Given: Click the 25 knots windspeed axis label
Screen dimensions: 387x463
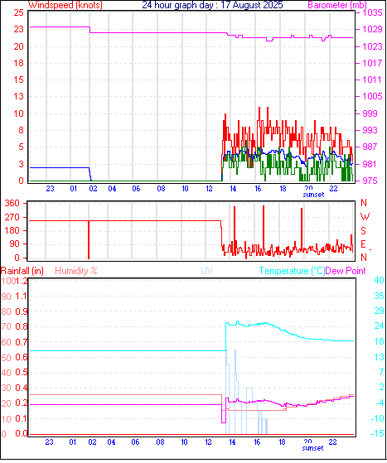Looking at the screenshot, I should [x=18, y=12].
